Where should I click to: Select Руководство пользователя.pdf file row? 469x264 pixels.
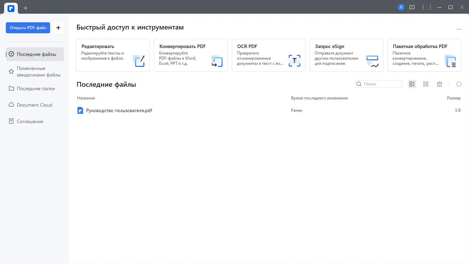click(x=269, y=110)
